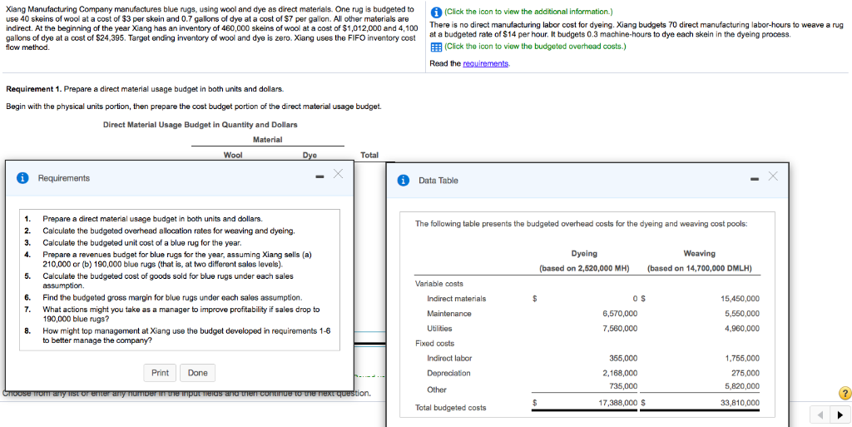Screen dimensions: 852x427
Task: Select requirement 8 about top management
Action: (x=186, y=335)
